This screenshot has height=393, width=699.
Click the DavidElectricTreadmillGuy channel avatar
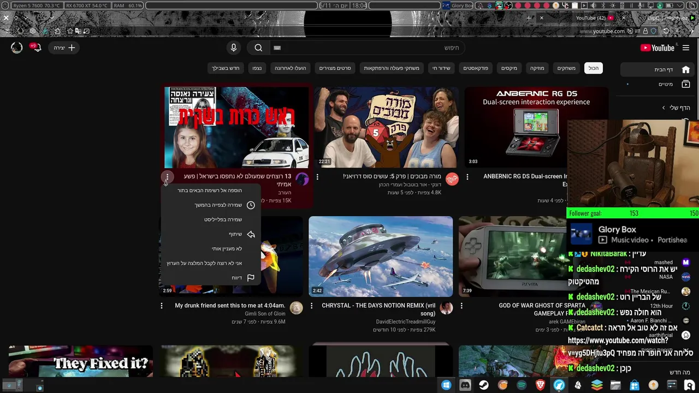(x=446, y=308)
